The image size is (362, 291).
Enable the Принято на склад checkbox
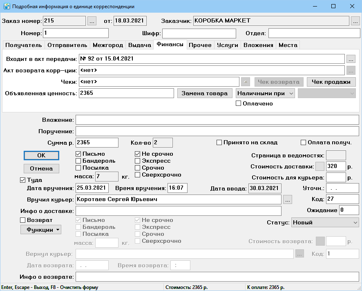pos(219,143)
